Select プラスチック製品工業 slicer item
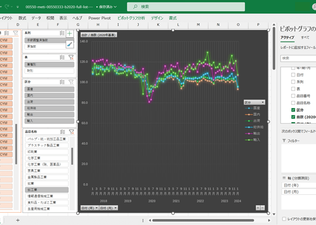 [x=47, y=145]
